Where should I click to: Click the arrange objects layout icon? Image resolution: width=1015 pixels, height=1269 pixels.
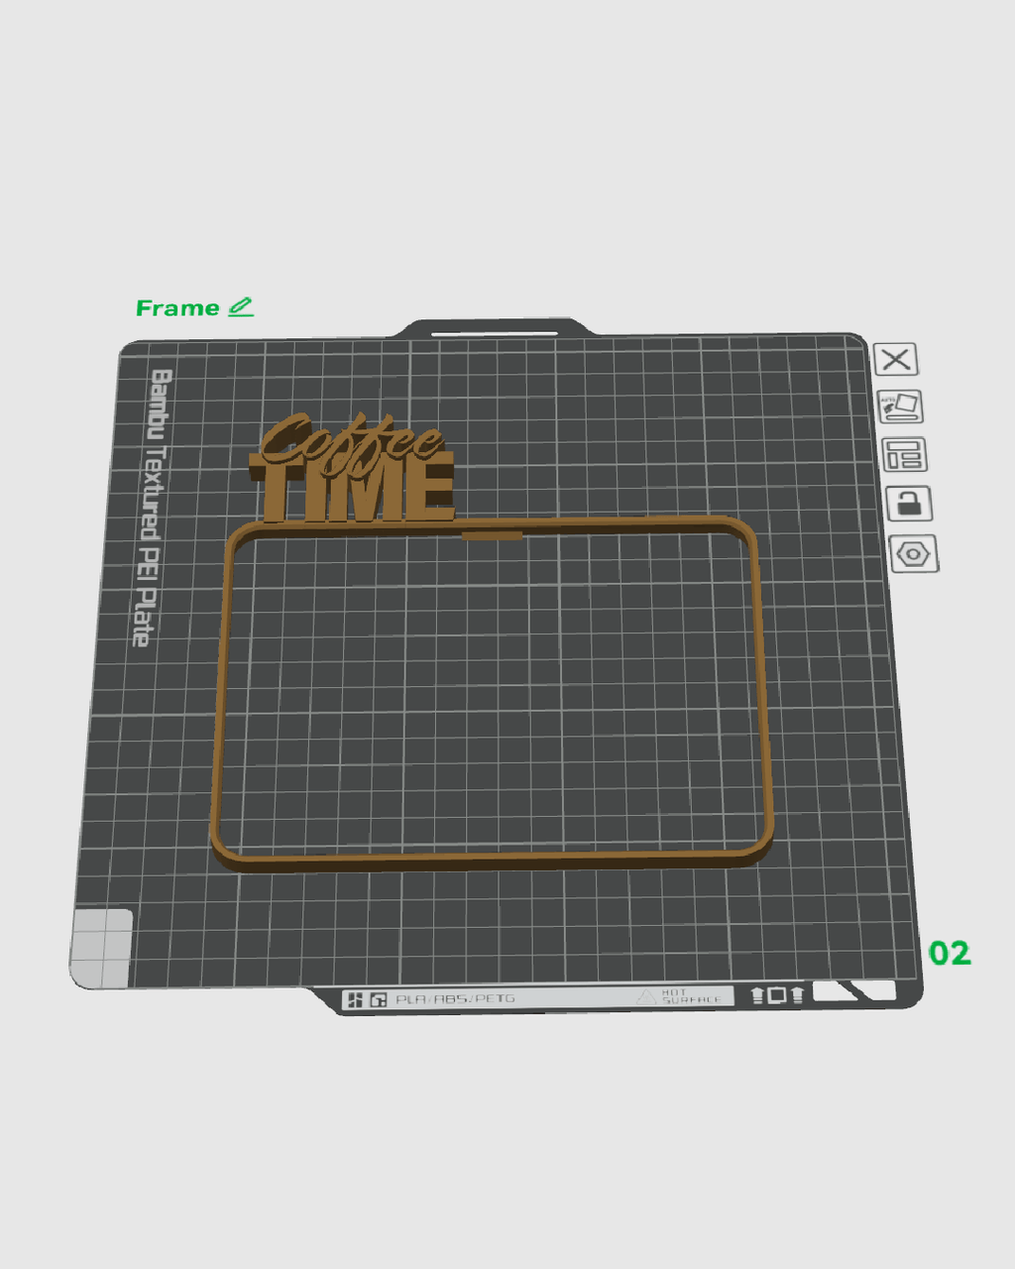tap(904, 455)
